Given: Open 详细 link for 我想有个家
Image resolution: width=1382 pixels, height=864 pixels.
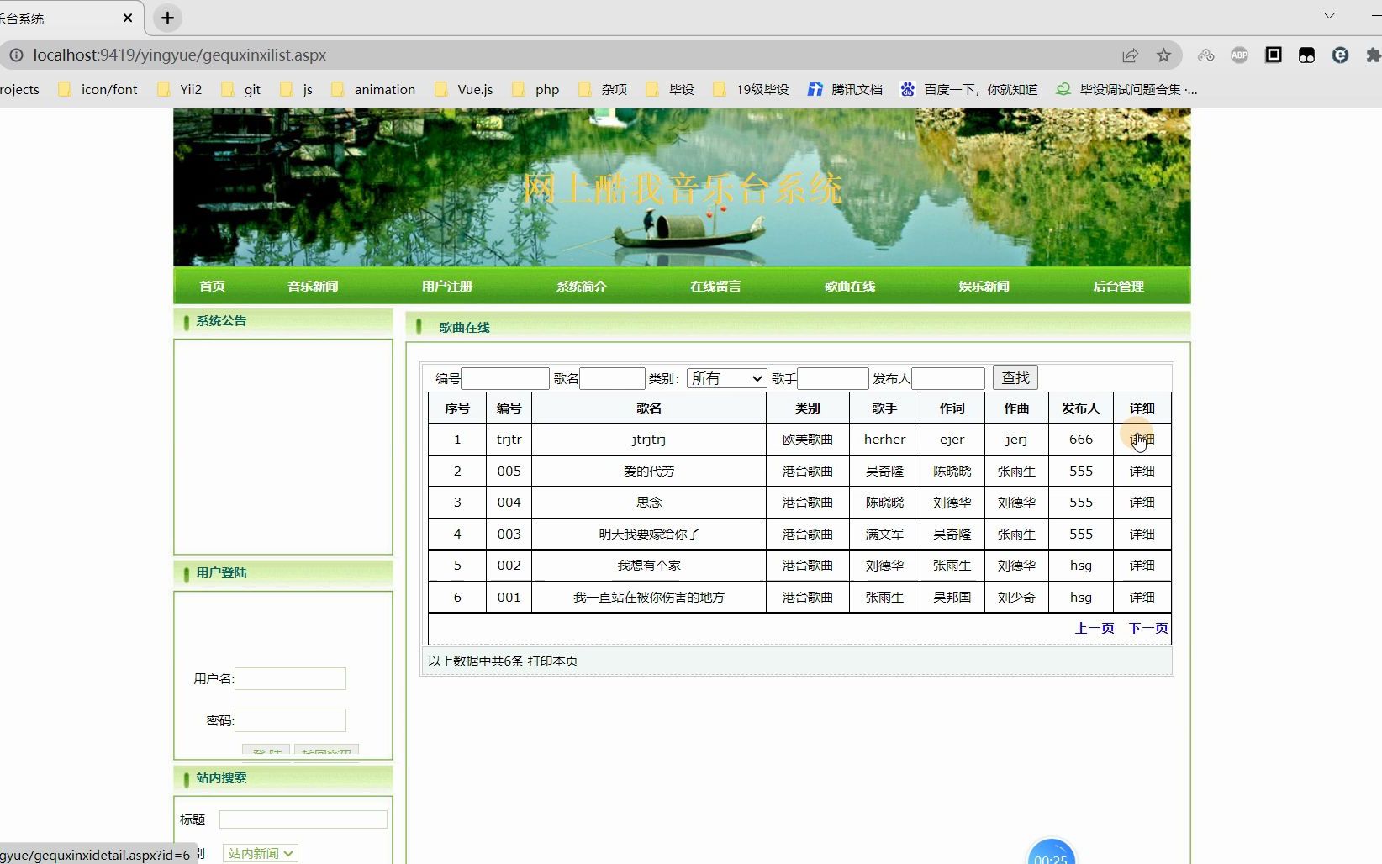Looking at the screenshot, I should (x=1142, y=566).
